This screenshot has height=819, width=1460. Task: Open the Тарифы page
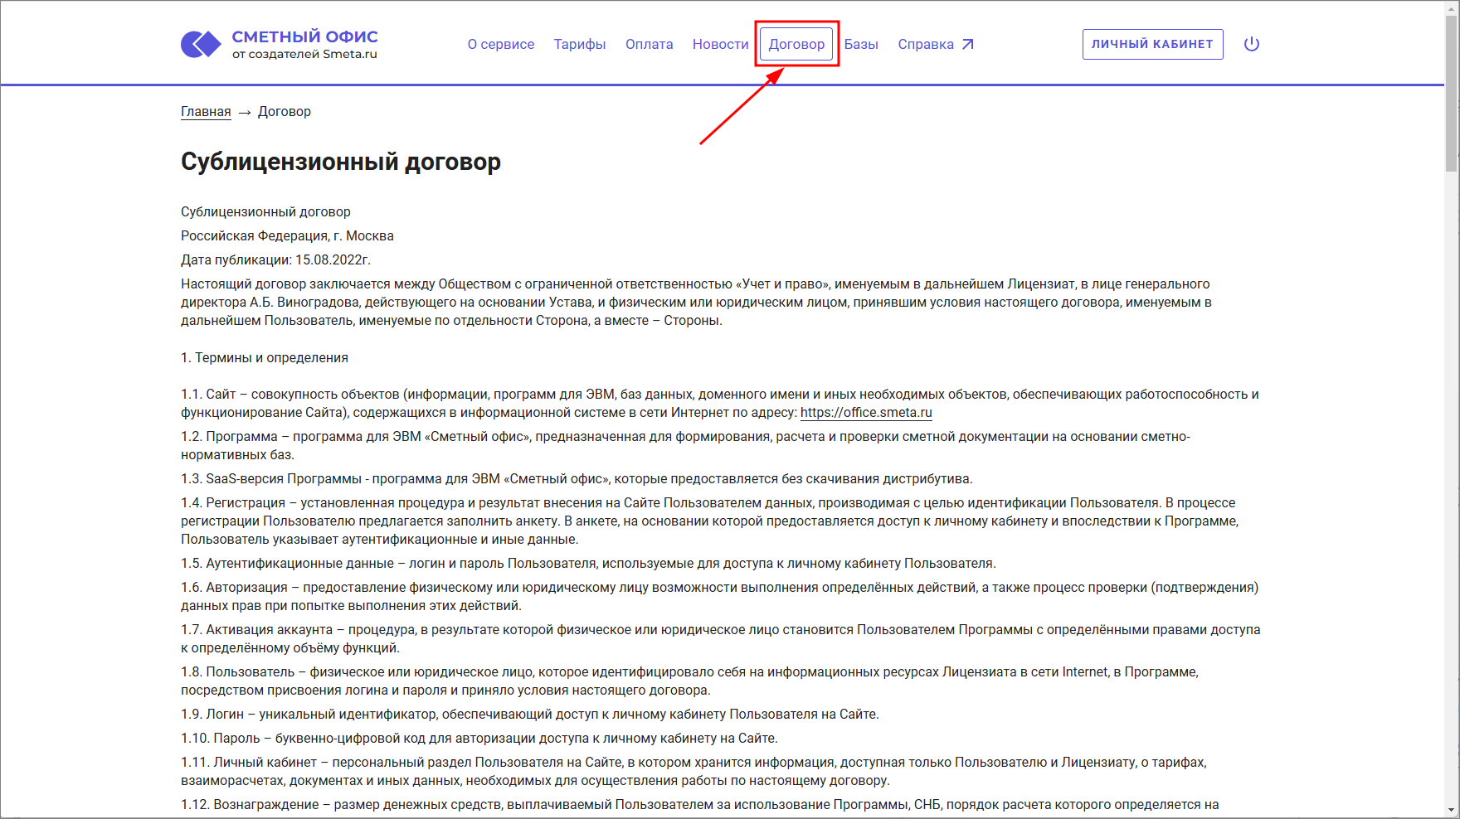coord(579,45)
